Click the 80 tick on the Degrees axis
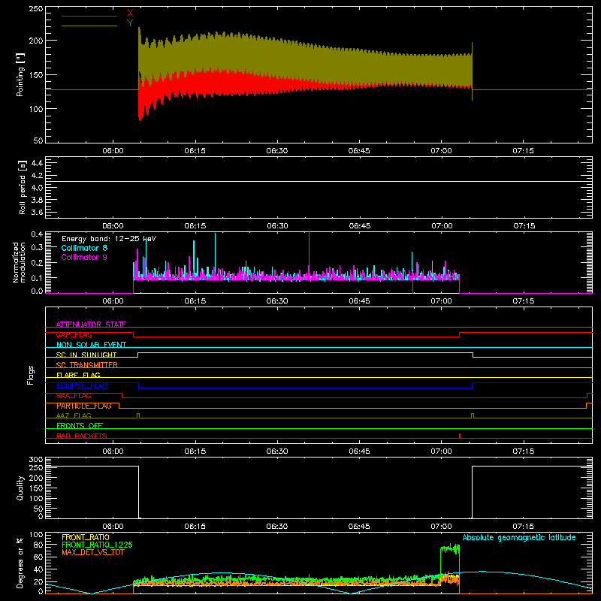The height and width of the screenshot is (601, 601). point(38,545)
